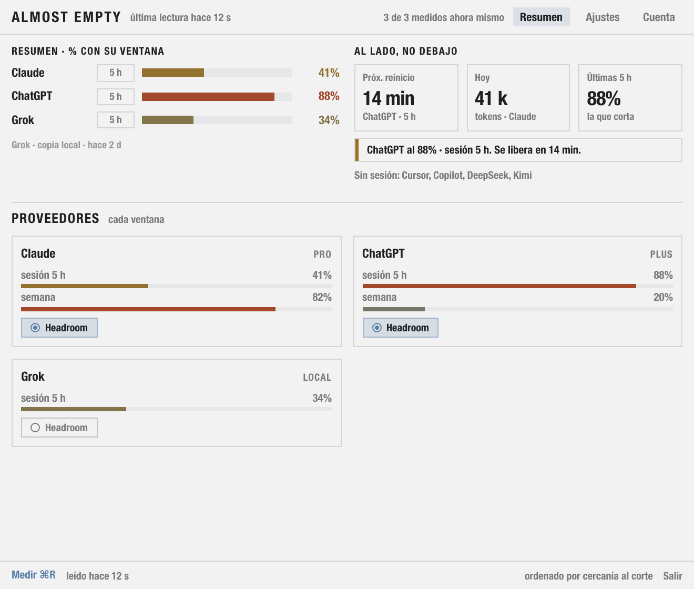694x589 pixels.
Task: Click the ChatGPT al 88% alert banner
Action: [518, 150]
